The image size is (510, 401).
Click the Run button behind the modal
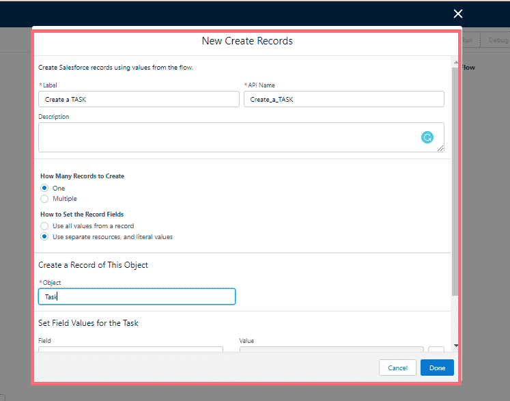click(x=468, y=40)
